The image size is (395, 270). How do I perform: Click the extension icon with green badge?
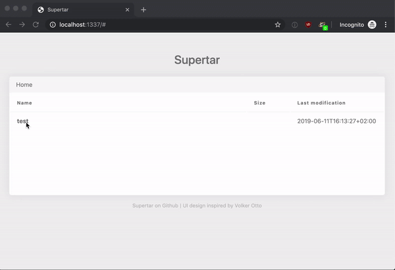pos(323,26)
